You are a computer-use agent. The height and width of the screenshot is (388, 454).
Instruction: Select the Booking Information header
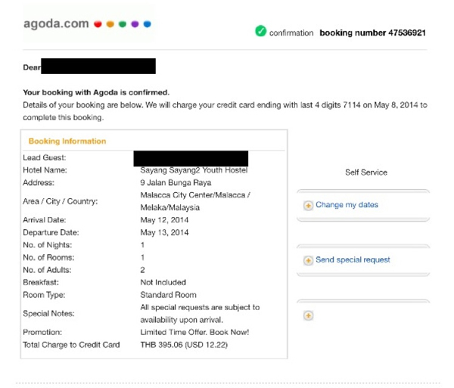(x=67, y=141)
